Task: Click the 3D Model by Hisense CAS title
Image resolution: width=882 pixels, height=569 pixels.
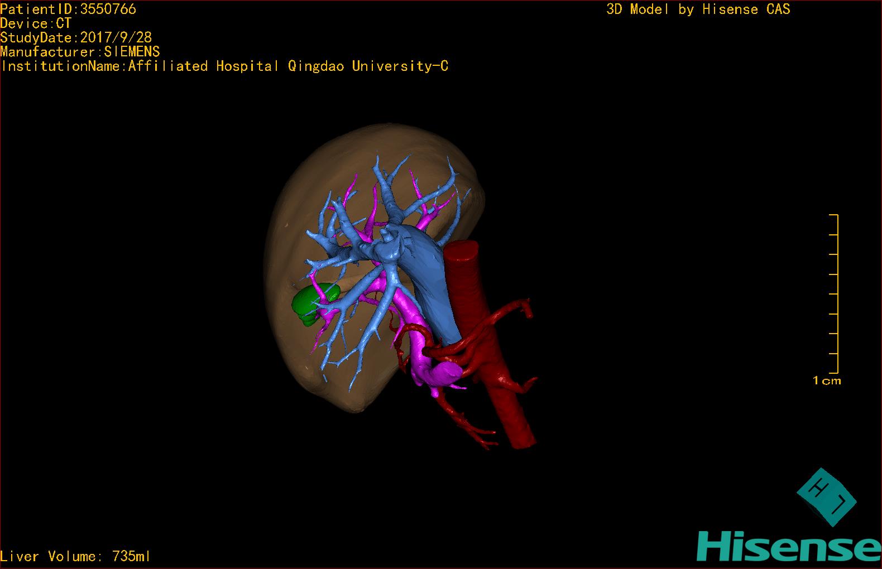Action: 698,9
